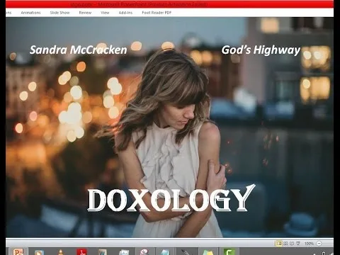The width and height of the screenshot is (340, 255).
Task: Click the zoom slider track
Action: click(328, 244)
